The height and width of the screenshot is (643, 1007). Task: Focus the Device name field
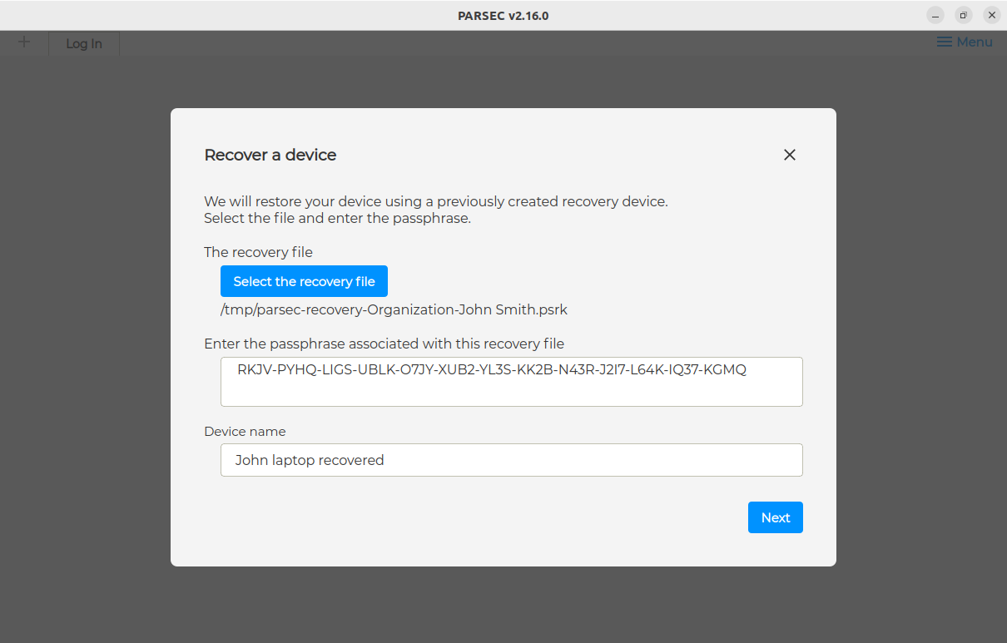click(x=512, y=460)
